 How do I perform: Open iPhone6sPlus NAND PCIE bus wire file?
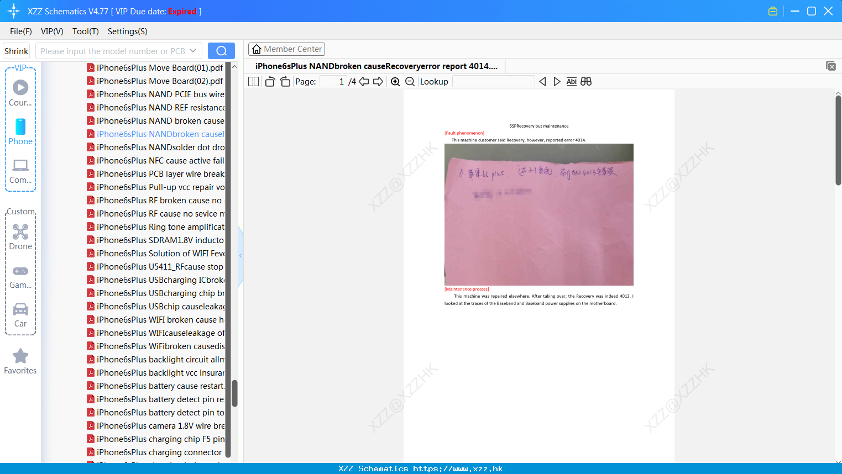(155, 94)
